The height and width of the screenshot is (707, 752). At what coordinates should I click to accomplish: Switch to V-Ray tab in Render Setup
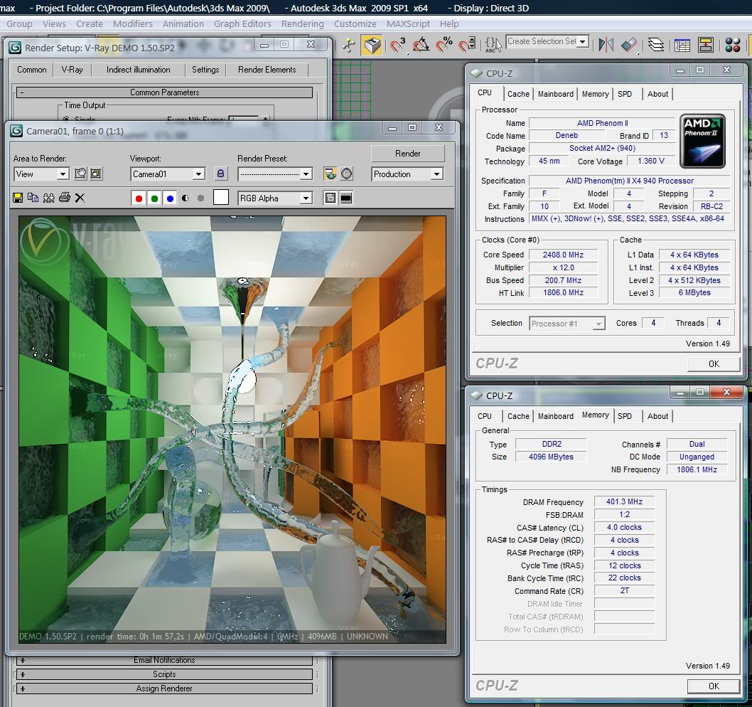pyautogui.click(x=72, y=70)
